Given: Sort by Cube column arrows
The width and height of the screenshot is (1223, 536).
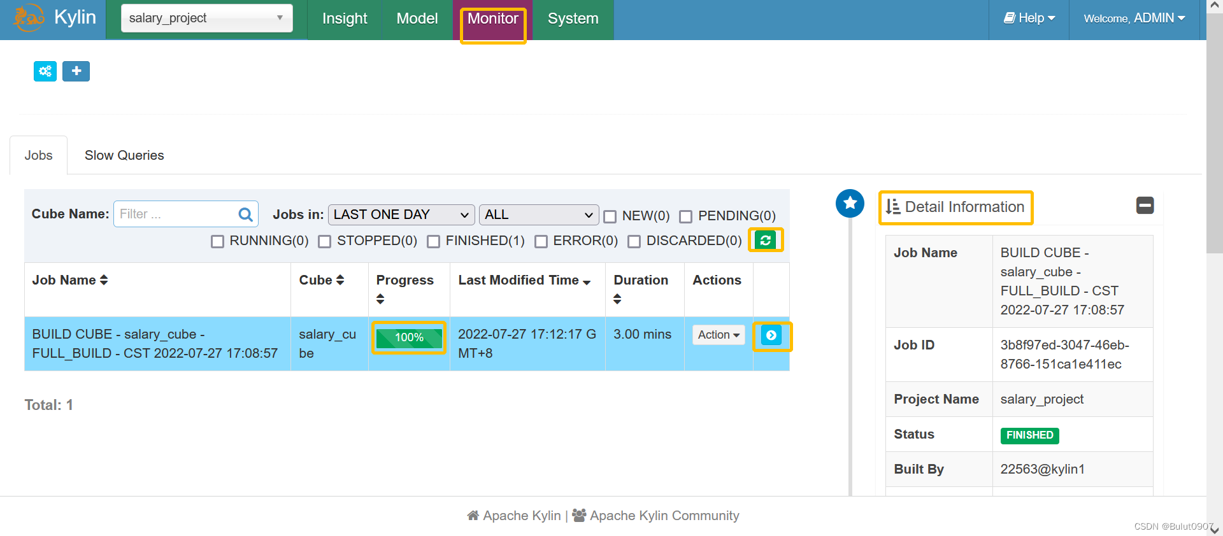Looking at the screenshot, I should tap(340, 280).
